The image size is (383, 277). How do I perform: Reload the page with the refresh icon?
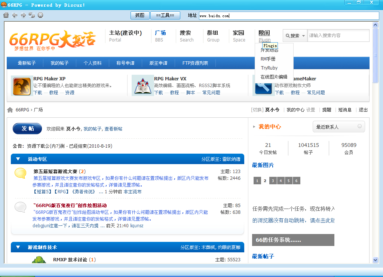[x=32, y=15]
